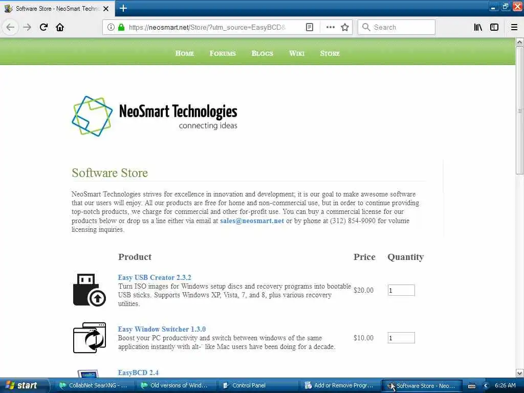Click the EasyBCD product thumbnail
This screenshot has height=393, width=524.
point(88,374)
